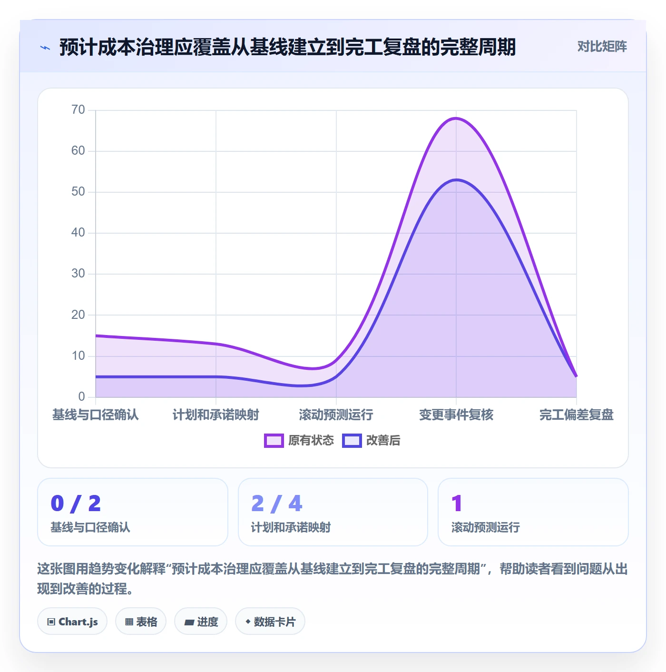Viewport: 666px width, 672px height.
Task: Click the description paragraph starting 这张图用趋势变化解释
Action: point(333,579)
